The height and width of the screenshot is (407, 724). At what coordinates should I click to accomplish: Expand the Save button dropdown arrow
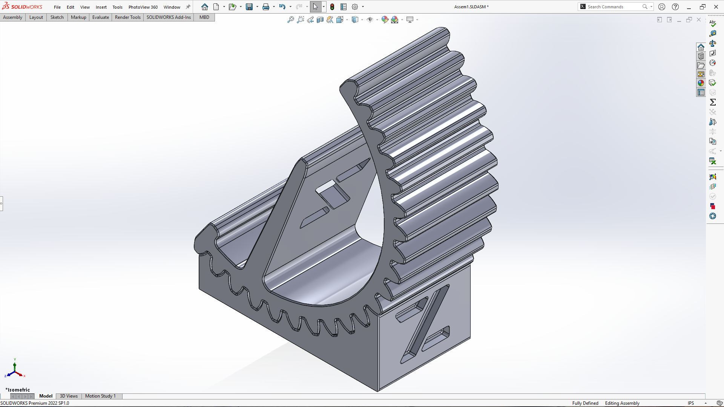coord(257,7)
